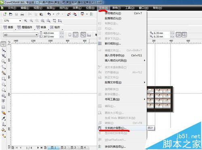Choose 文本统计信息(C) menu entry
The width and height of the screenshot is (202, 150).
(122, 128)
